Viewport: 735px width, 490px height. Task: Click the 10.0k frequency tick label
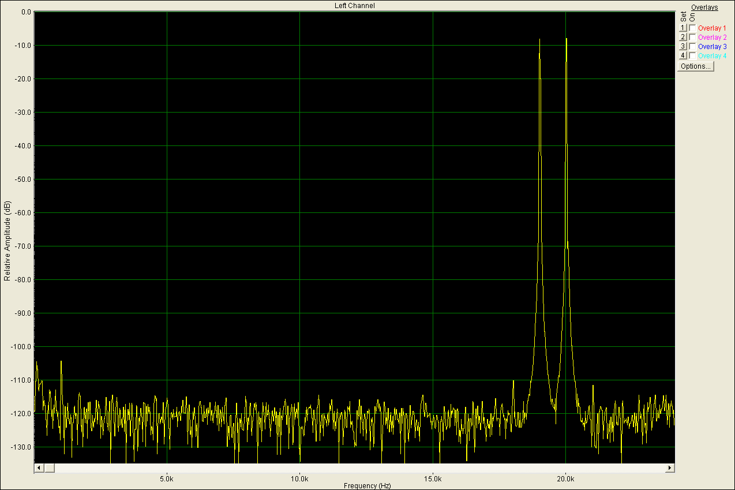299,479
